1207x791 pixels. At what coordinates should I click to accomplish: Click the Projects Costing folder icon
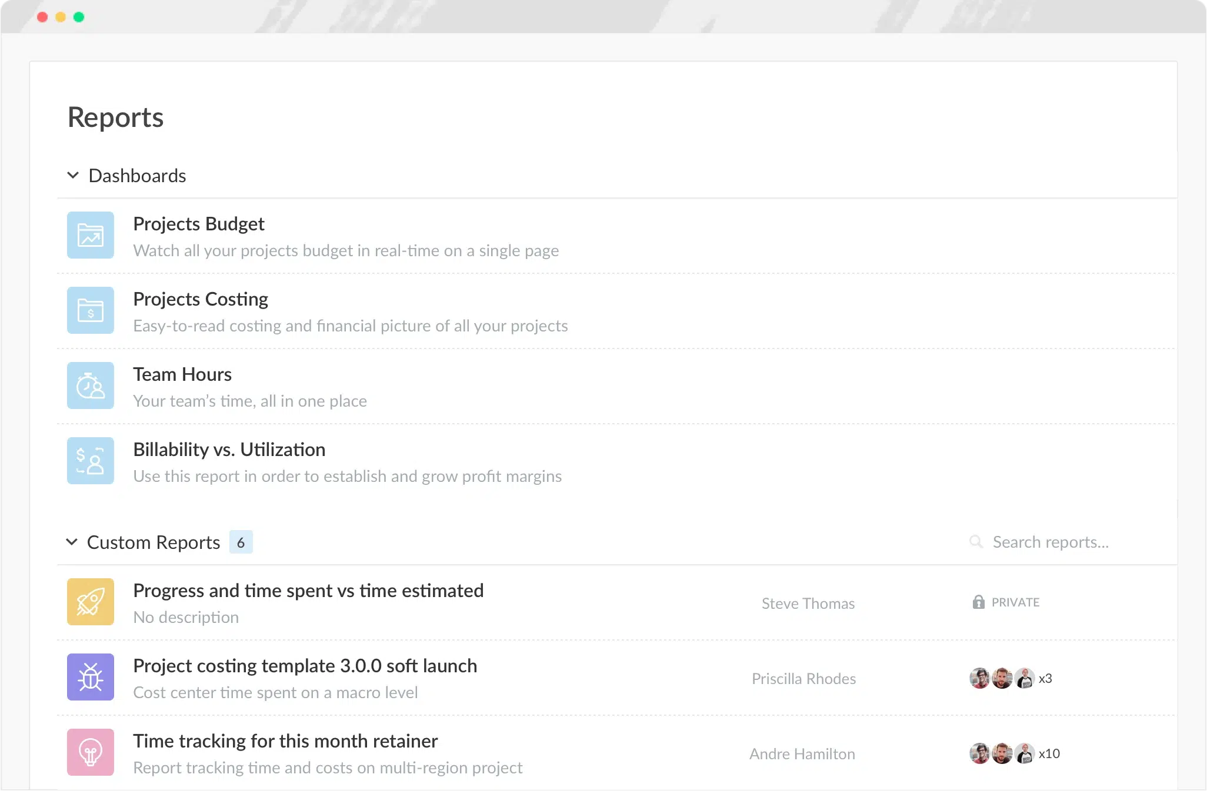[x=91, y=310]
